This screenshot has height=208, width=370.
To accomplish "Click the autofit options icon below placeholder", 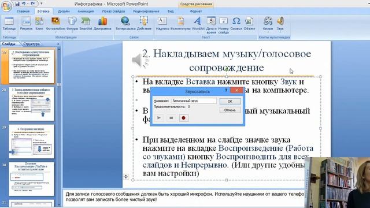I will (126, 176).
